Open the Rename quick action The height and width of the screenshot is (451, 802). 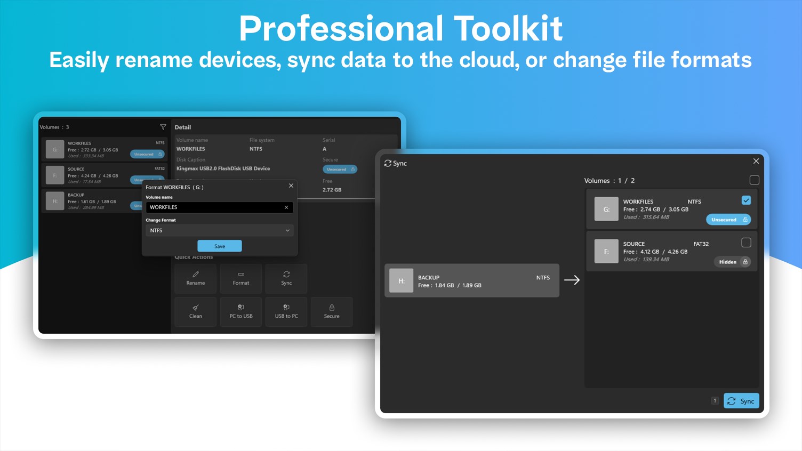[x=196, y=279]
